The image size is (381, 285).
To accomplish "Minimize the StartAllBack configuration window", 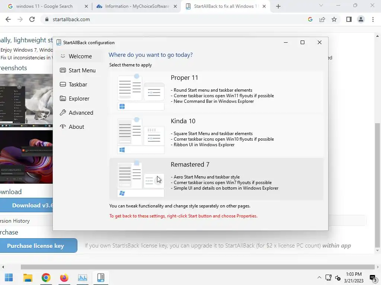I will pos(286,42).
